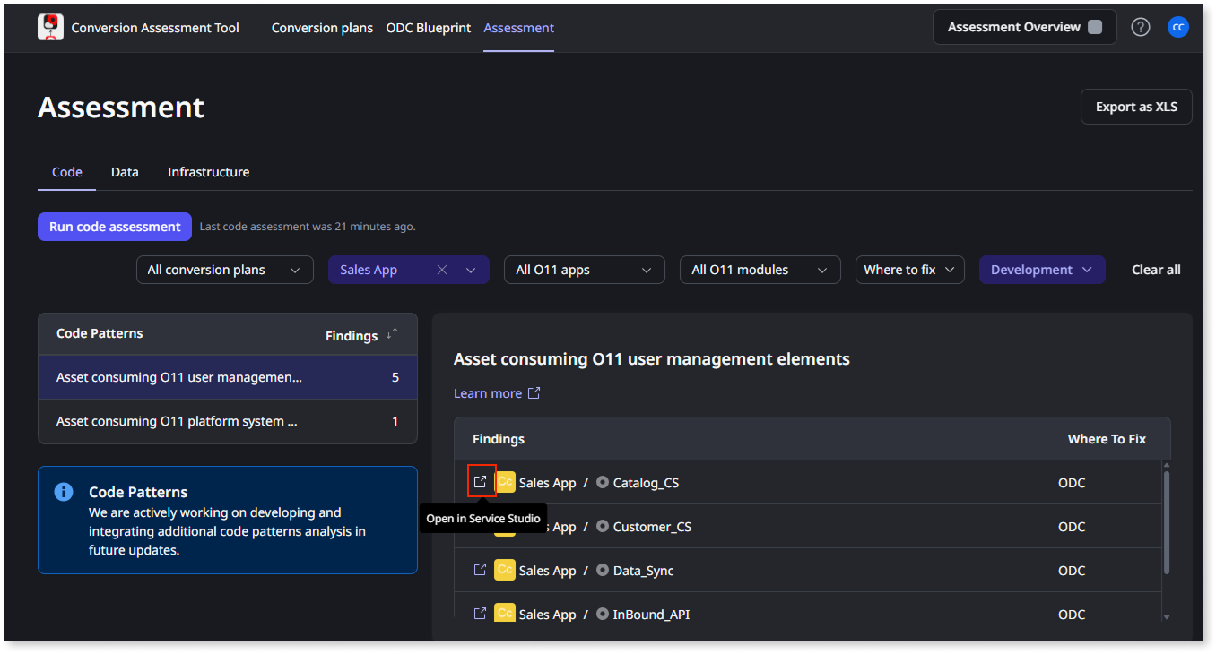Open the Where to fix dropdown
The image size is (1216, 654).
click(x=910, y=270)
